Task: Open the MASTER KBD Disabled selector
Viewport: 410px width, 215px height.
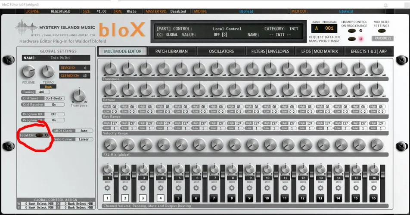Action: click(178, 12)
